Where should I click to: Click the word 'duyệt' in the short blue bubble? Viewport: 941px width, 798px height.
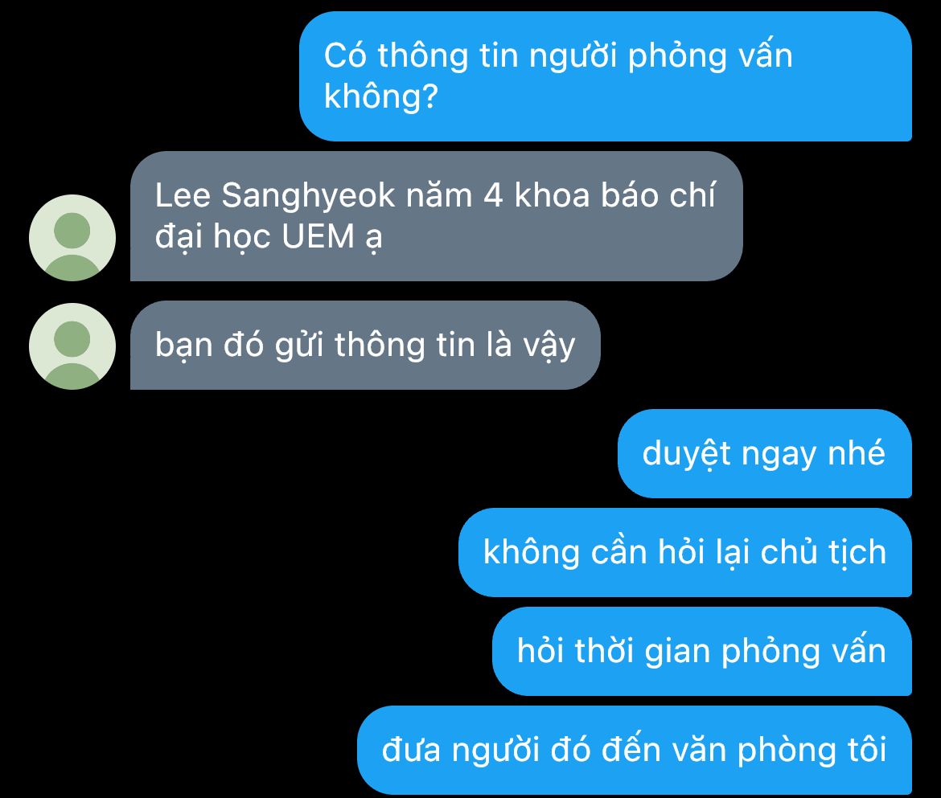(687, 454)
